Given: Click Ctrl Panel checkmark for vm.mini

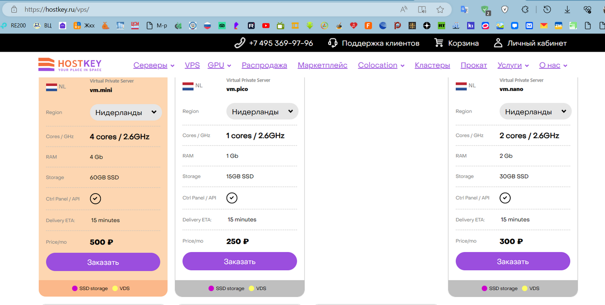Looking at the screenshot, I should 95,199.
